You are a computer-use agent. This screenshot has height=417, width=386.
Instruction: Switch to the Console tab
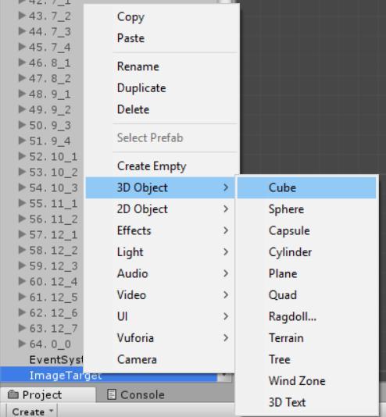pos(136,394)
